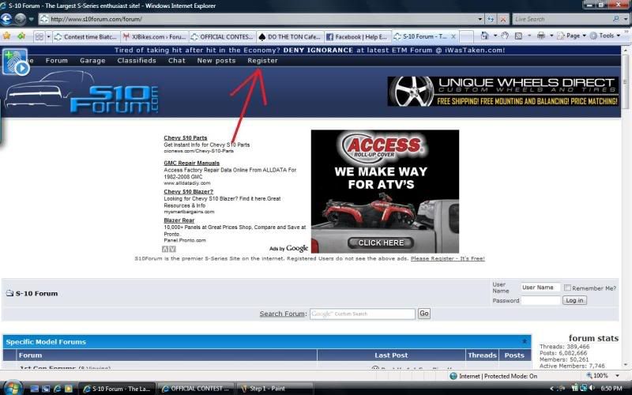Open the Classifieds nav link
This screenshot has width=632, height=395.
point(137,61)
